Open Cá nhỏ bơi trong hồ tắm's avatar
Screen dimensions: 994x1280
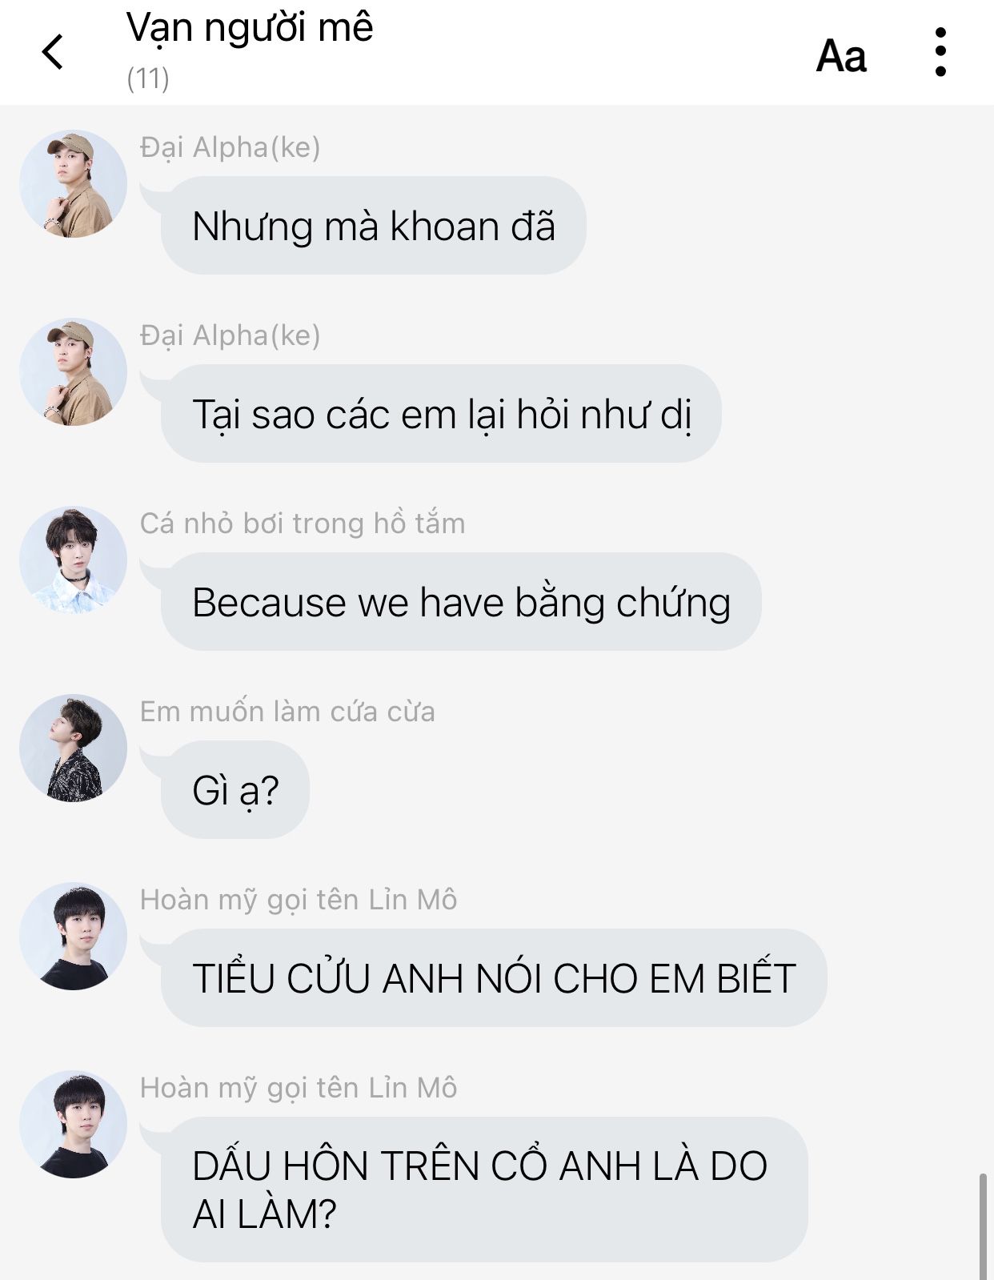[73, 560]
